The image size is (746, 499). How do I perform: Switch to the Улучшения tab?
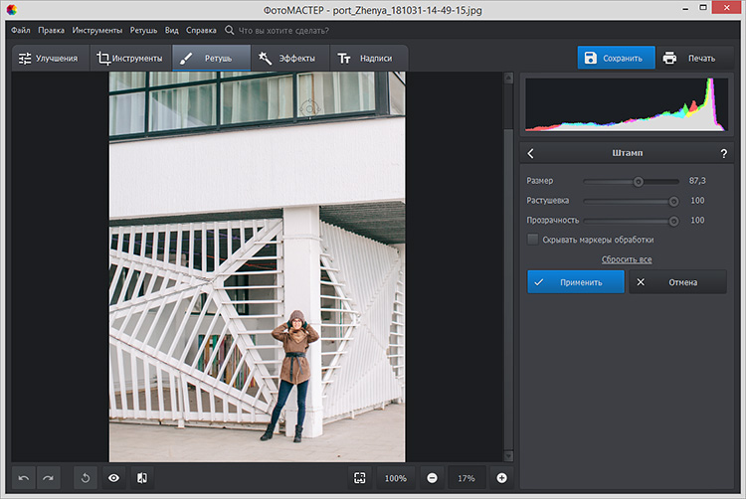(49, 59)
